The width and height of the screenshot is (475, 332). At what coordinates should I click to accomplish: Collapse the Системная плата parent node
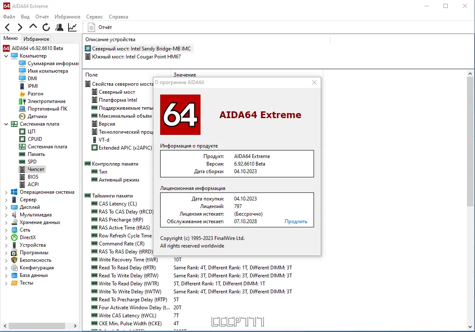tap(6, 124)
